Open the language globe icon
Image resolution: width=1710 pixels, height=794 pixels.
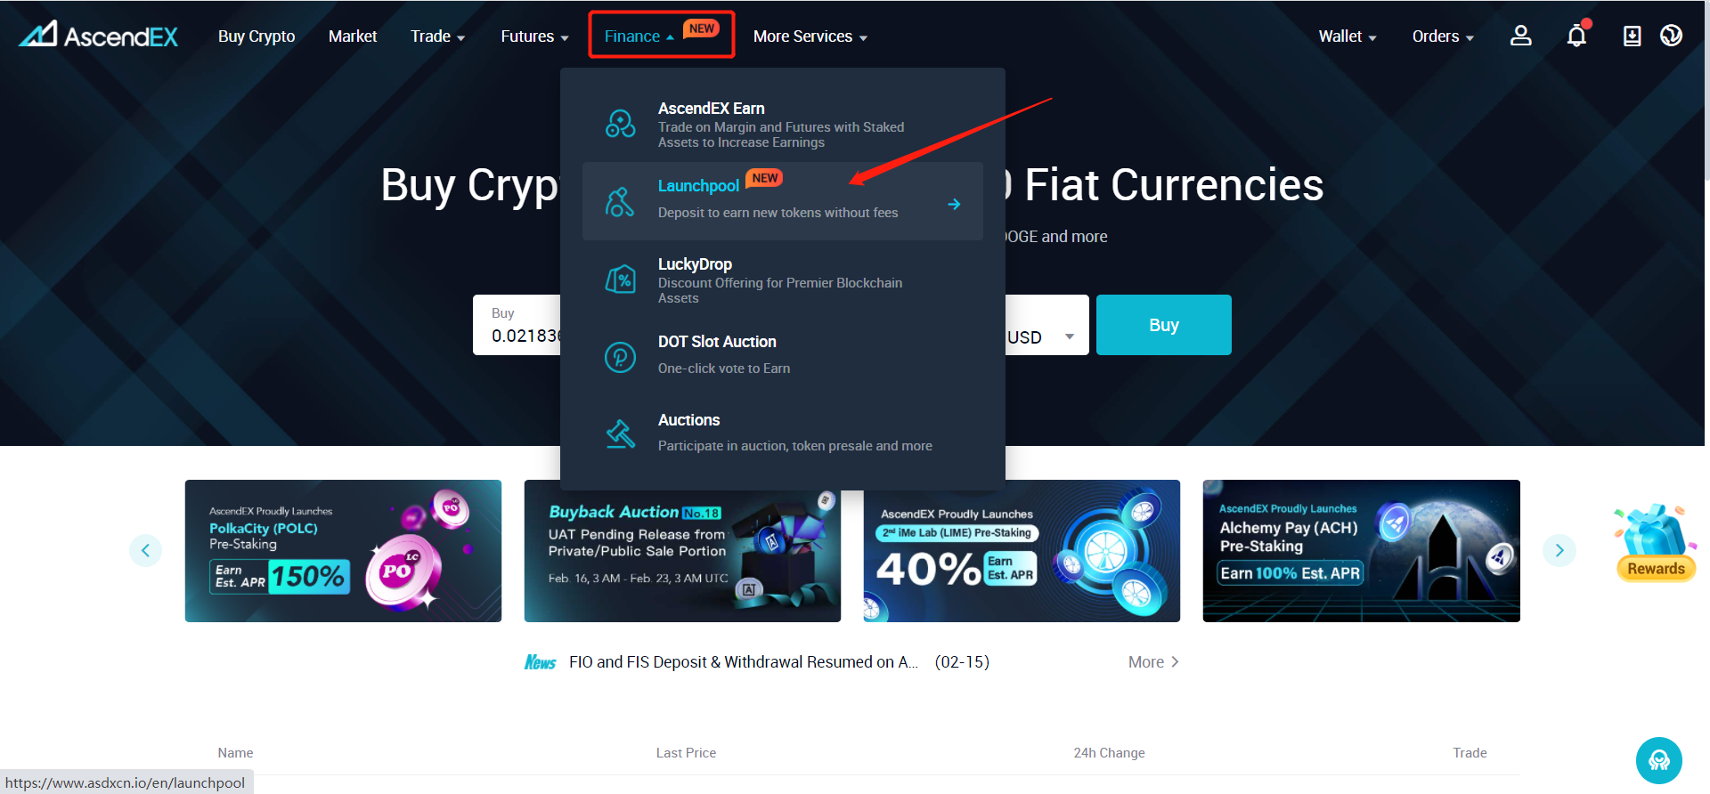[1671, 36]
